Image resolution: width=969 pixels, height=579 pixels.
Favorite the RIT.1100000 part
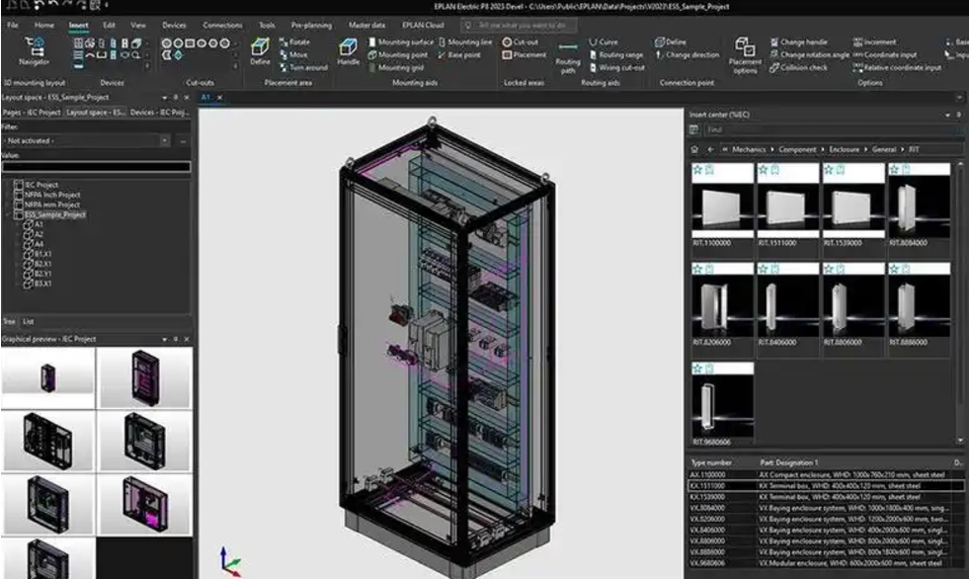(697, 169)
